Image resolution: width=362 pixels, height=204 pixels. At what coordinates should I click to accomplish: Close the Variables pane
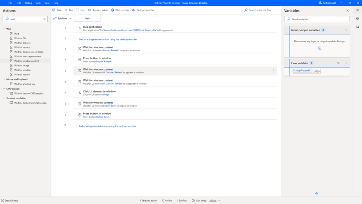348,11
